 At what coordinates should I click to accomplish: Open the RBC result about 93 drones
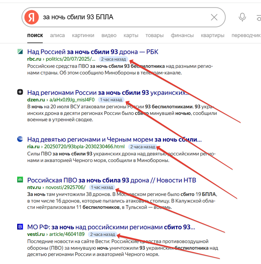point(93,52)
